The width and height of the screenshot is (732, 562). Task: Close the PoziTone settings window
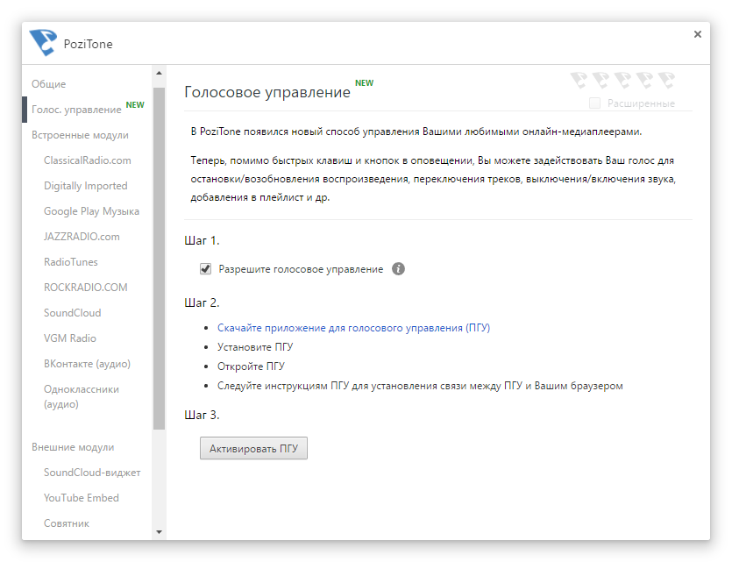pos(698,34)
